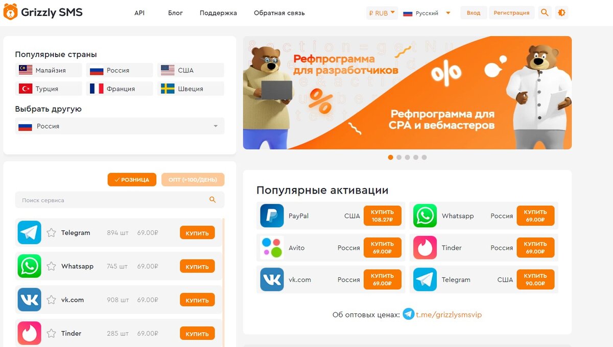Star the Whatsapp service in the list

pyautogui.click(x=51, y=266)
